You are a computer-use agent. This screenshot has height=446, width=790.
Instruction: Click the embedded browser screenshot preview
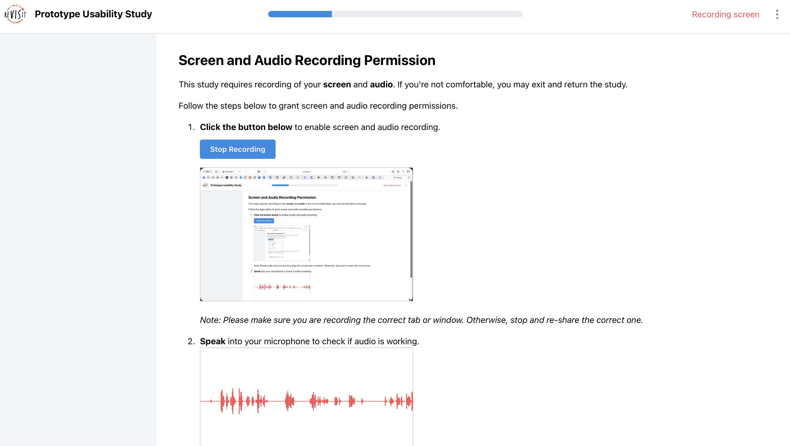(x=307, y=234)
